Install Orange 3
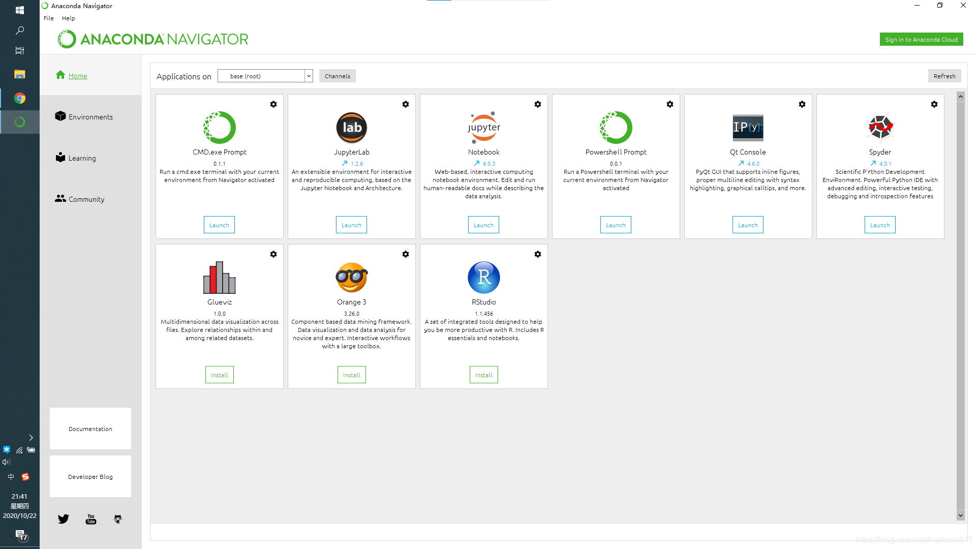Viewport: 976px width, 549px height. point(352,375)
